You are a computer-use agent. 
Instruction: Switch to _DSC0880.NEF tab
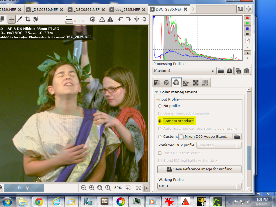click(44, 9)
